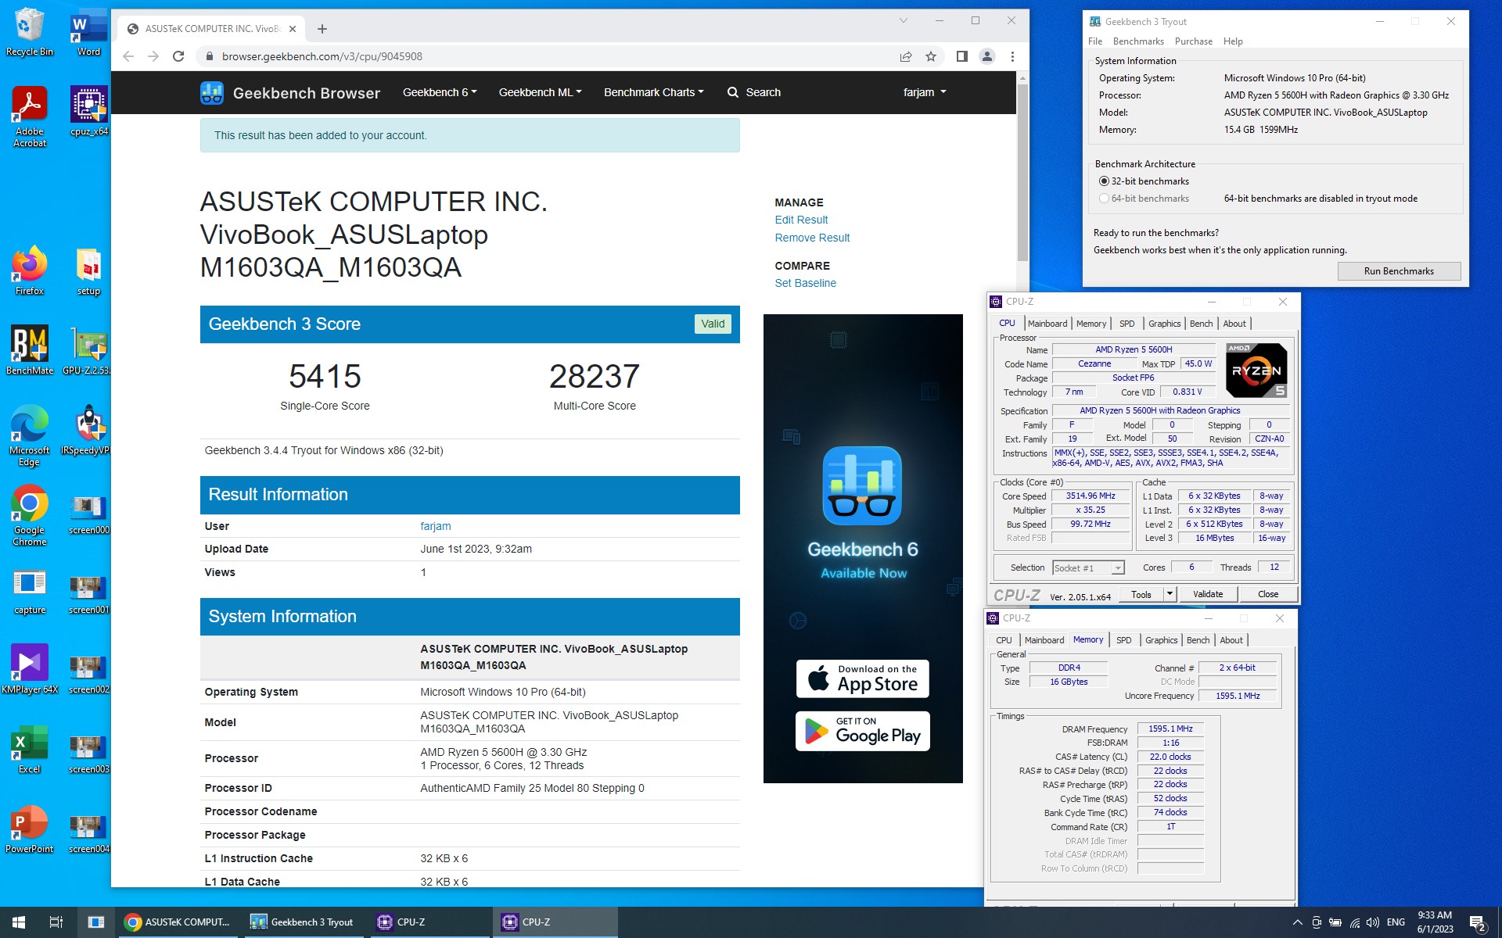
Task: Click Edit Result link
Action: pyautogui.click(x=801, y=220)
